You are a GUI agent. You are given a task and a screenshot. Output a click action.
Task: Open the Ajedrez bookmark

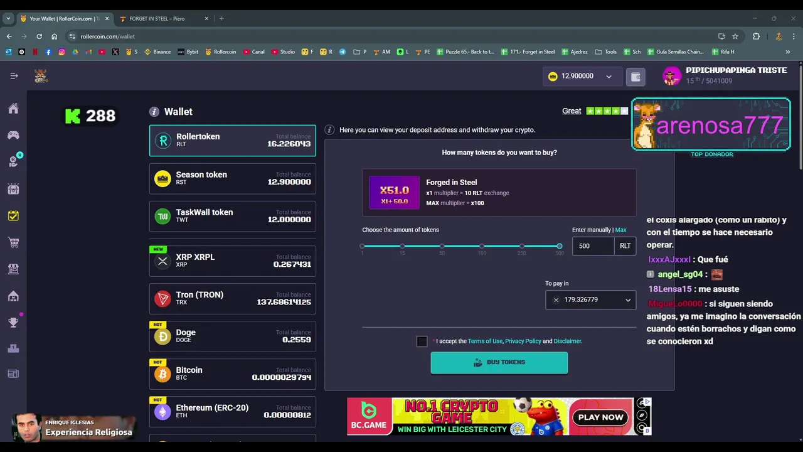point(575,52)
